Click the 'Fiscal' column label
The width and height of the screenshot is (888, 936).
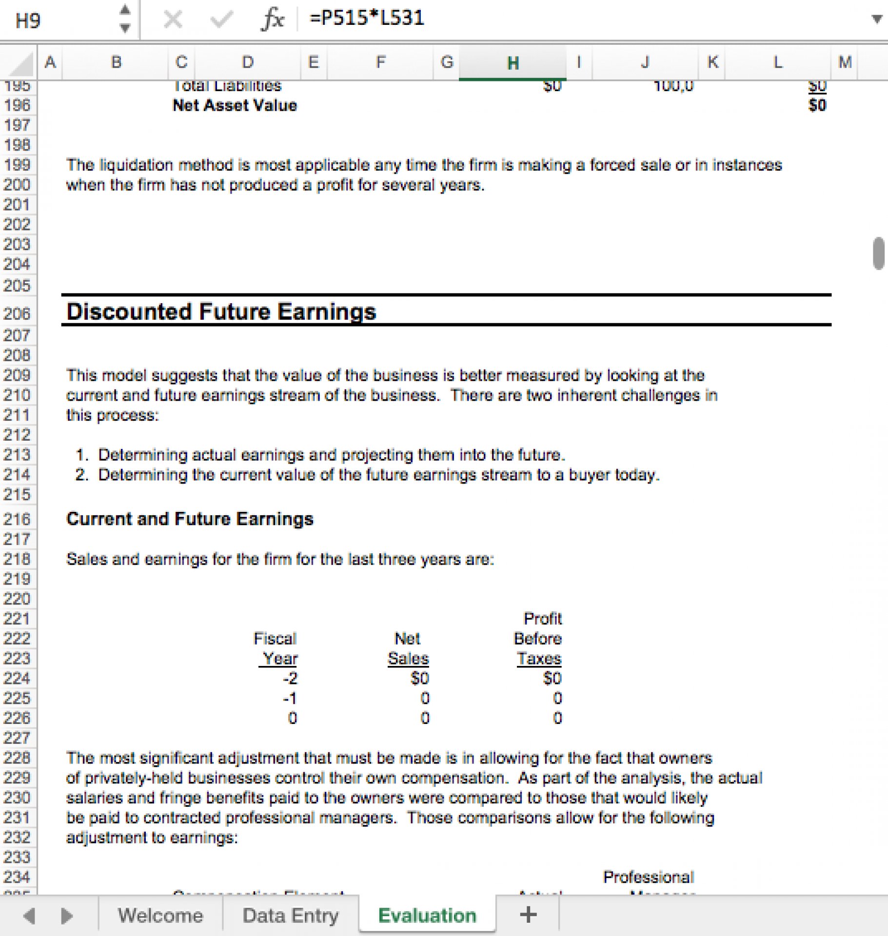pyautogui.click(x=275, y=639)
